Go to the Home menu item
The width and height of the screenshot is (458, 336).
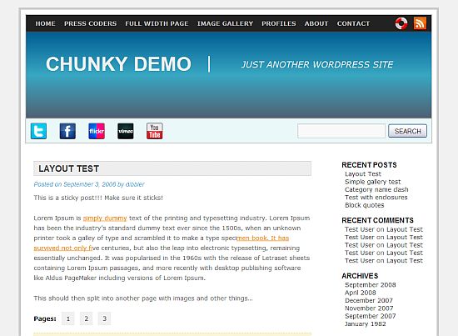(45, 23)
